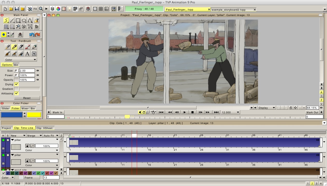Screen dimensions: 327x186
Task: Select the rectangle shape tool
Action: coord(18,20)
